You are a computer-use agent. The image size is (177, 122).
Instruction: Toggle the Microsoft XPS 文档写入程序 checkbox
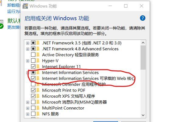pyautogui.click(x=33, y=96)
